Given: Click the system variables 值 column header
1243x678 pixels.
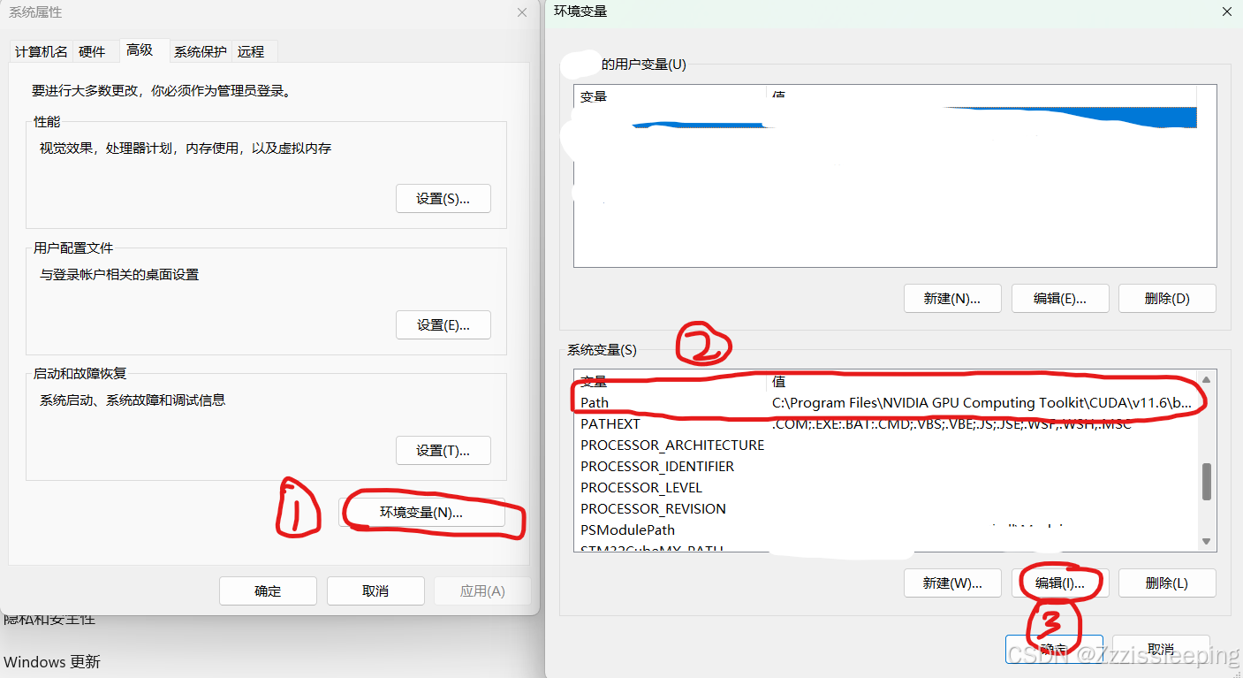Looking at the screenshot, I should [x=982, y=381].
